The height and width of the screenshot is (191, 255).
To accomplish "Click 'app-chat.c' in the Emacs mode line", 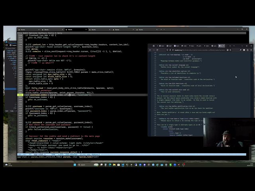I will (39, 154).
